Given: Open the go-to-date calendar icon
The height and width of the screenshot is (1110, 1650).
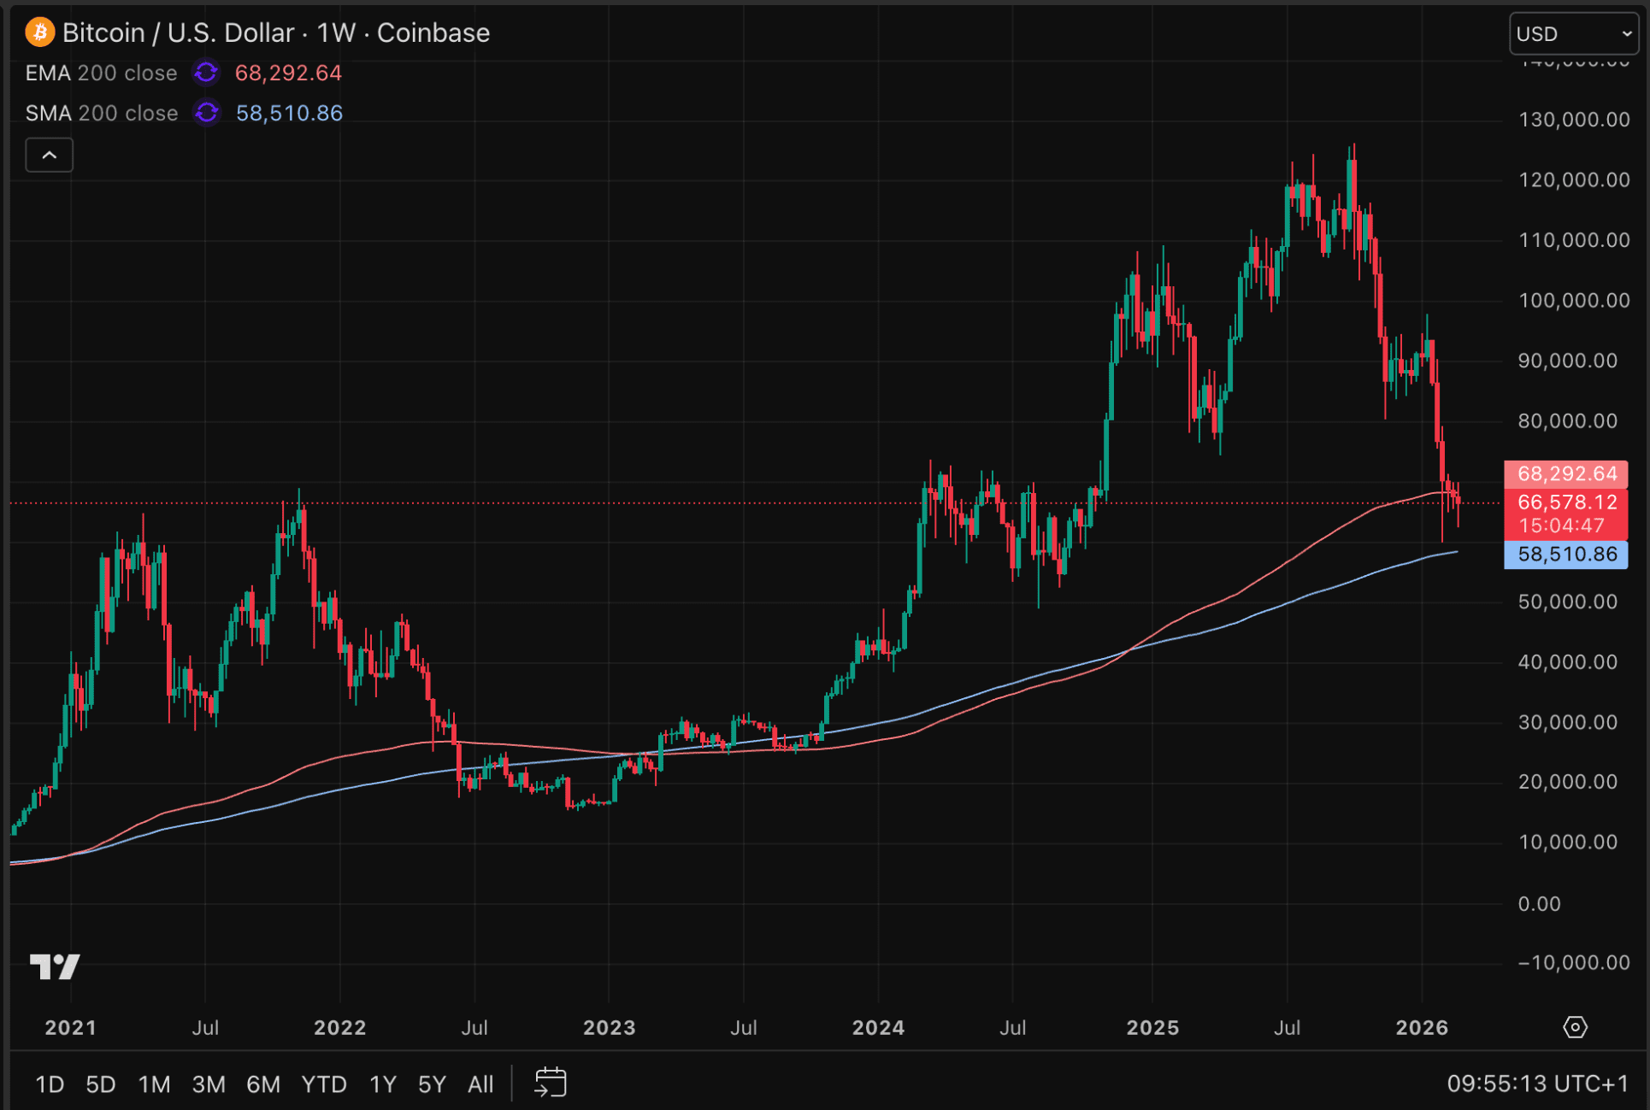Looking at the screenshot, I should [x=550, y=1083].
